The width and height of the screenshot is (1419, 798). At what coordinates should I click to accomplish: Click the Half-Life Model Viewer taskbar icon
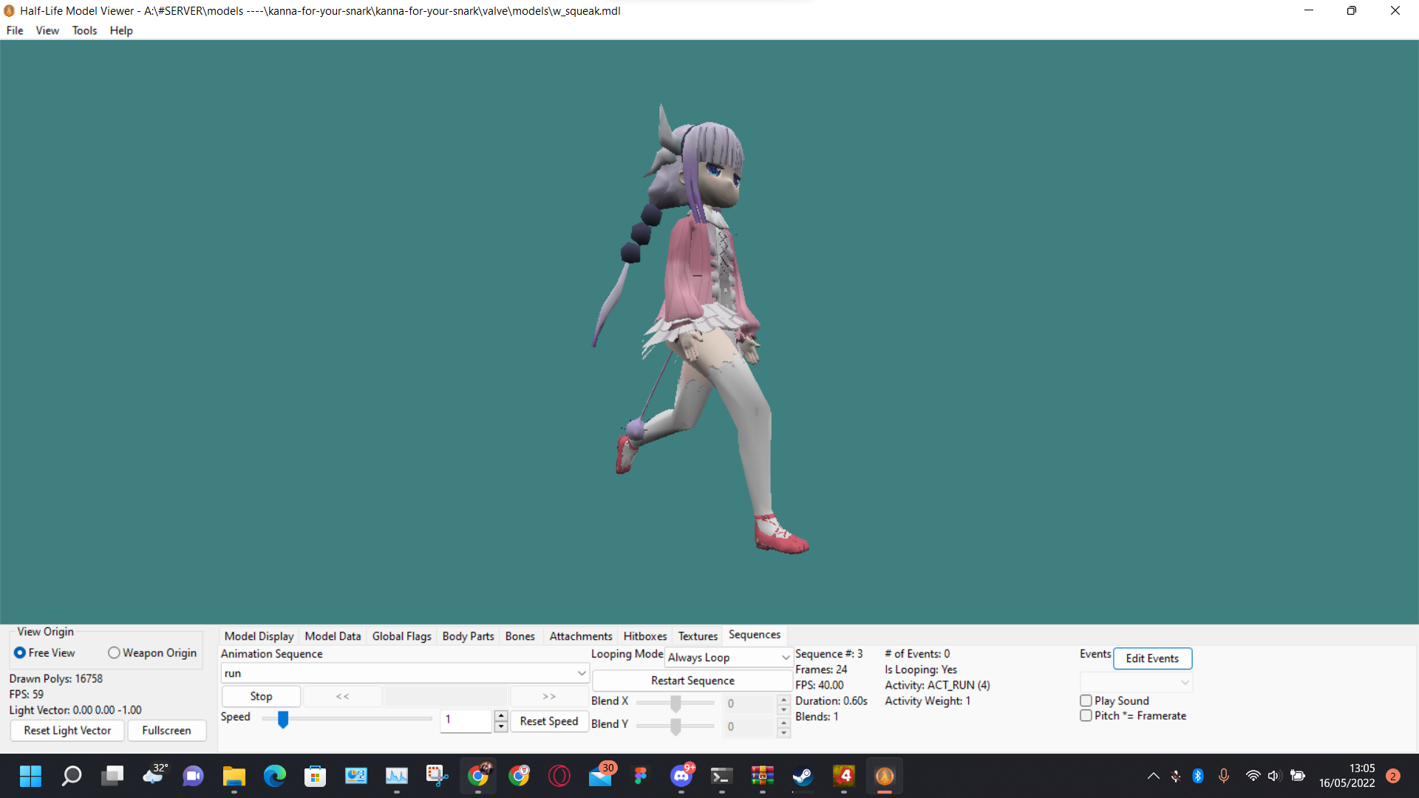click(x=885, y=776)
